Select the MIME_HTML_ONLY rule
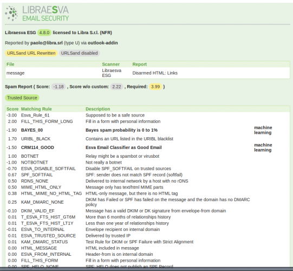Screen dimensions: 293x271 tap(41, 187)
